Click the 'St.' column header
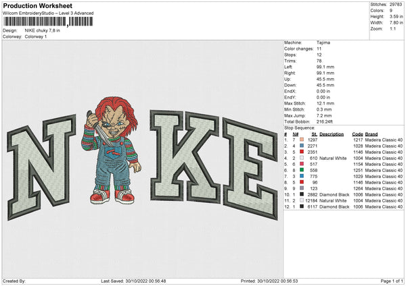406x286 pixels. click(315, 134)
